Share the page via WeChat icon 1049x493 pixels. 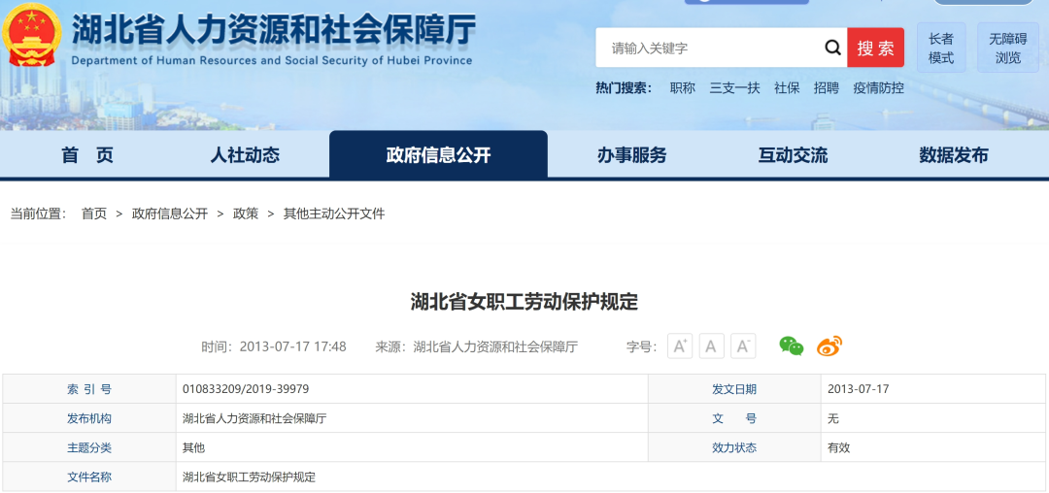tap(792, 345)
